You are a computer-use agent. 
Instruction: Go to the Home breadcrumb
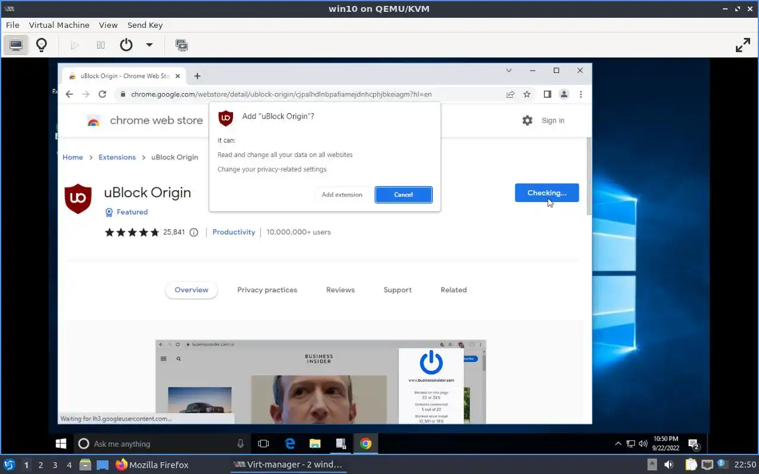point(73,157)
